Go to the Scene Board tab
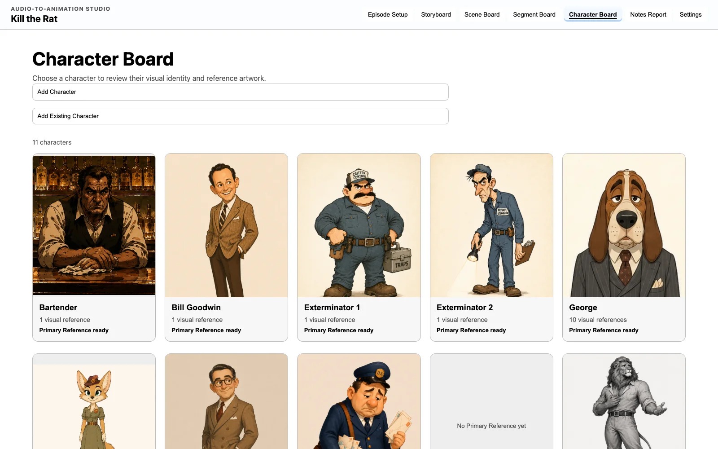 tap(482, 14)
